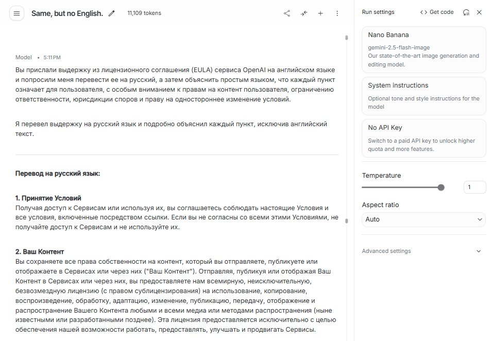Click the reset default settings icon
The image size is (491, 341).
pos(466,12)
